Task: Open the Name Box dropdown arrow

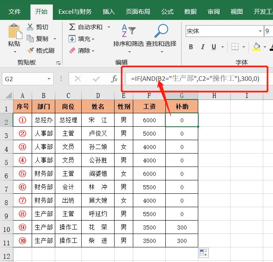Action: coord(49,79)
